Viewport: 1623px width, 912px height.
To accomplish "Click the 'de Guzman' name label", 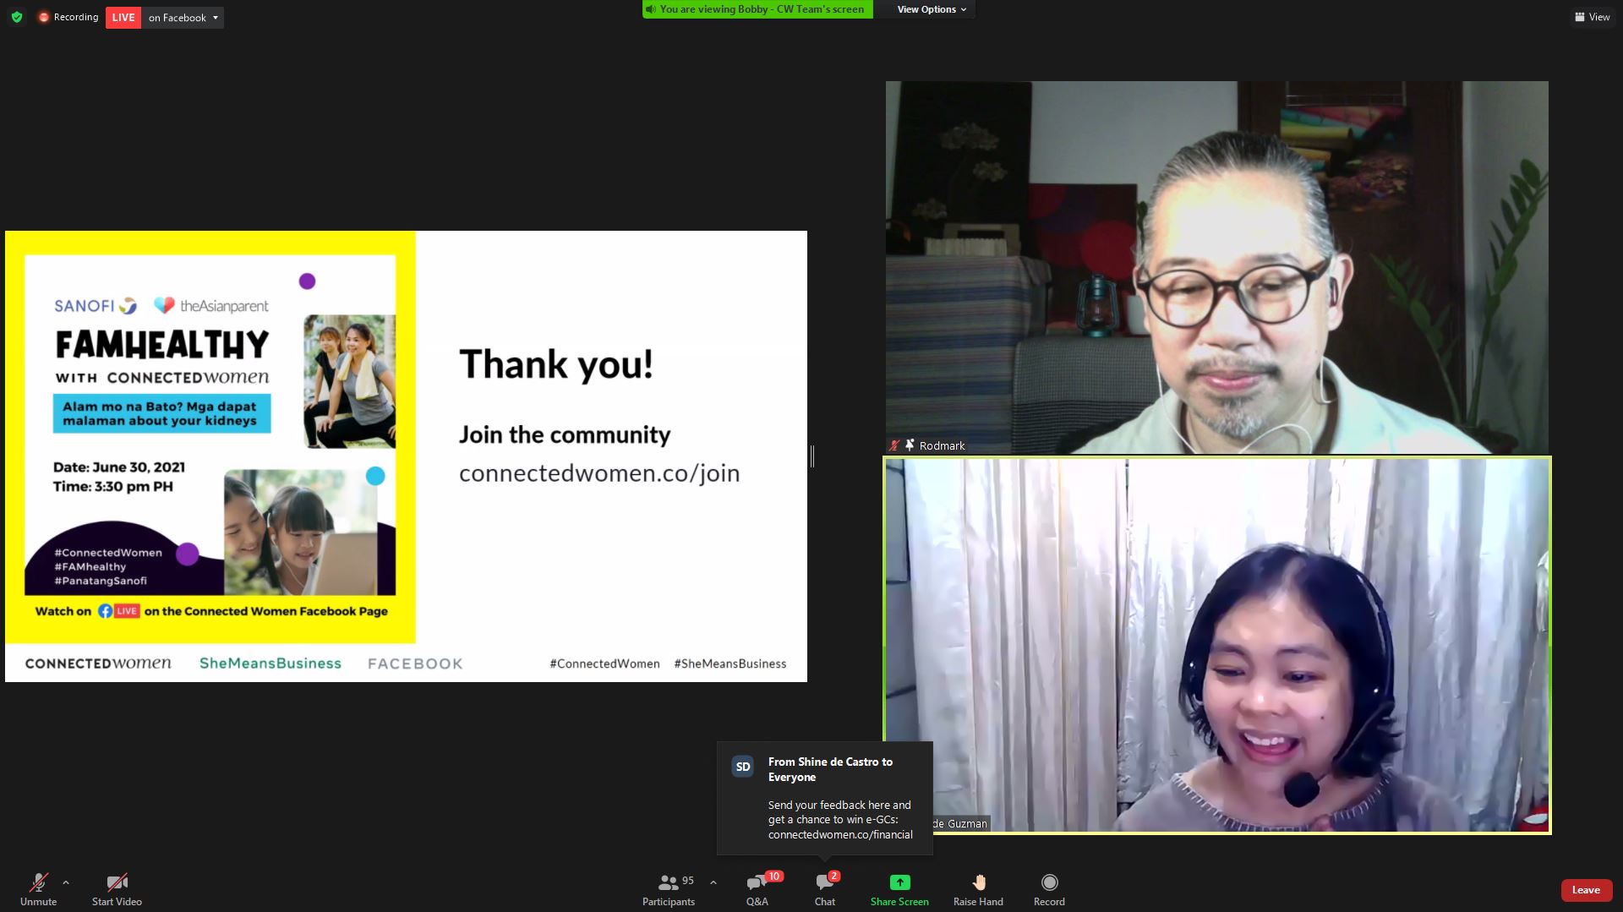I will pos(959,823).
